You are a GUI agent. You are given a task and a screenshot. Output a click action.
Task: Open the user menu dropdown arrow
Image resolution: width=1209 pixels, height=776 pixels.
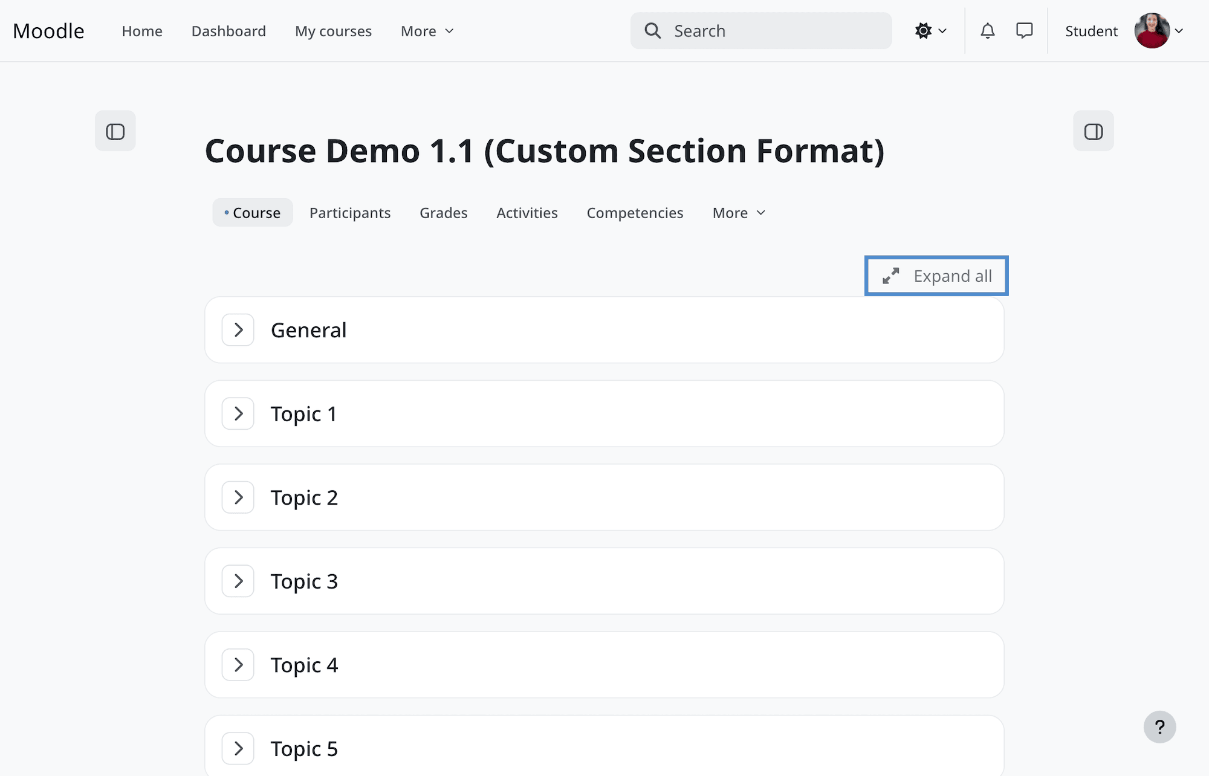(1179, 31)
